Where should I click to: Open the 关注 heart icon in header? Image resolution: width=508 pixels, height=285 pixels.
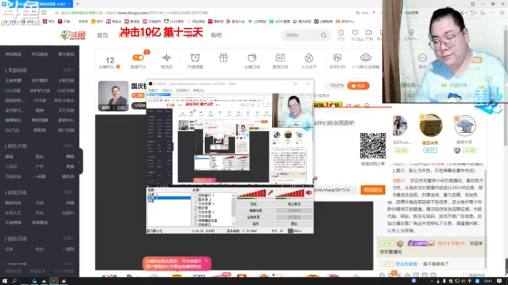pyautogui.click(x=355, y=33)
